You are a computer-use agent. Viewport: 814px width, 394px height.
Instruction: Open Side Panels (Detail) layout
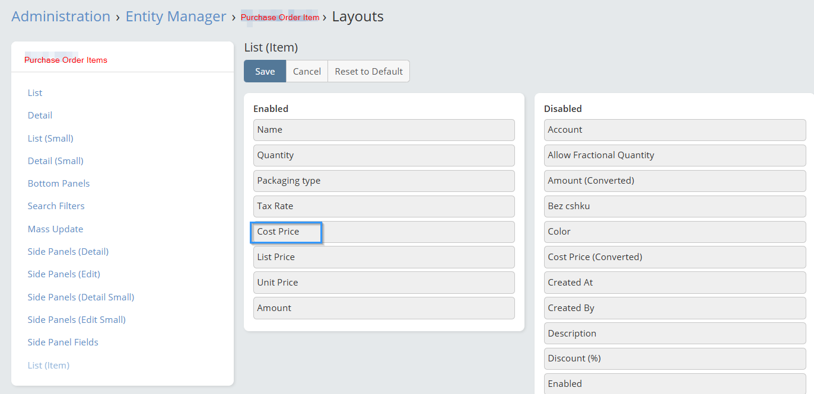68,251
